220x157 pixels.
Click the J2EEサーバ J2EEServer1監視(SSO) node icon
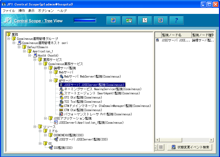(x=56, y=139)
